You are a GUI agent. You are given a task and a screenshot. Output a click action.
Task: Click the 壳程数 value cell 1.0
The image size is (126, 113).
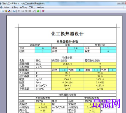(43, 104)
